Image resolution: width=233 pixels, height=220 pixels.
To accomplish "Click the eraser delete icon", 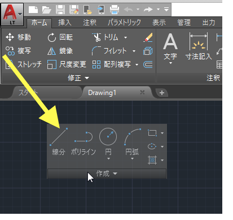I will 148,37.
